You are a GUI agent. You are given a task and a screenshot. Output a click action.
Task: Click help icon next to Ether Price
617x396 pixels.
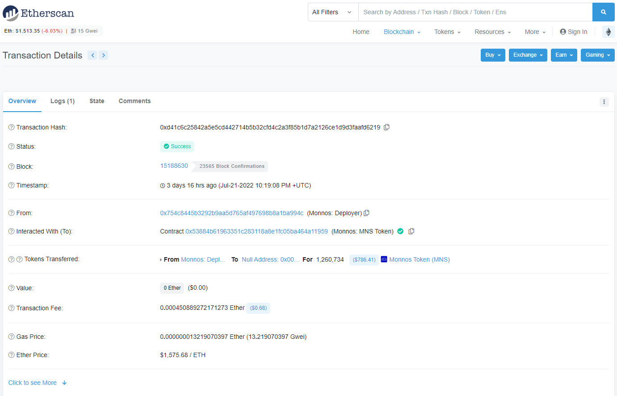[x=12, y=355]
